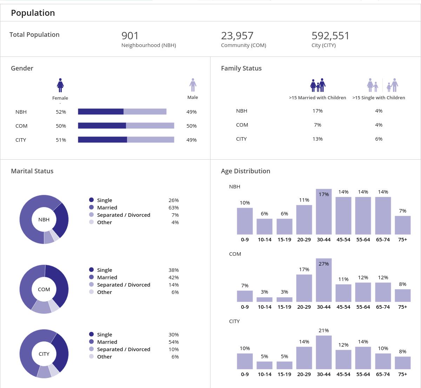Click the Community (COM) label

(243, 45)
